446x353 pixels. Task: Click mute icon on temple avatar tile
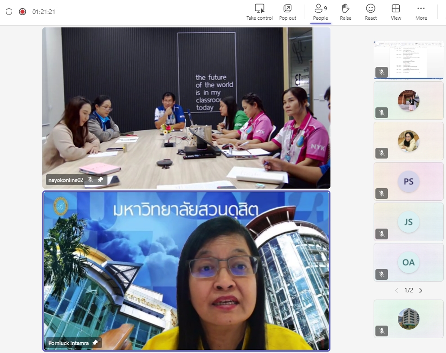pyautogui.click(x=382, y=113)
